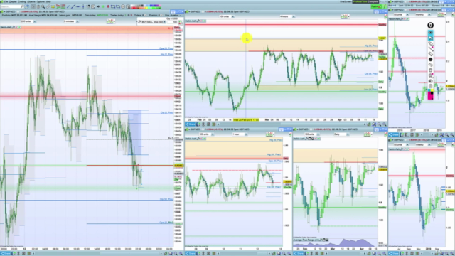Select the black circle brush-size tool
The image size is (455, 256).
tap(430, 60)
